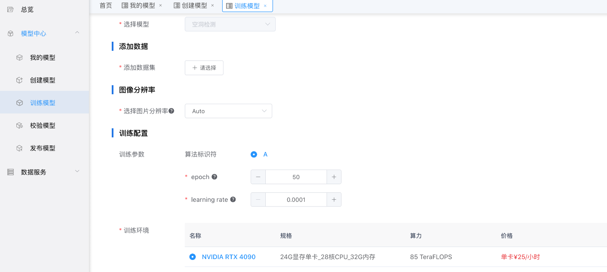
Task: Increase epoch value with plus button
Action: click(x=334, y=177)
